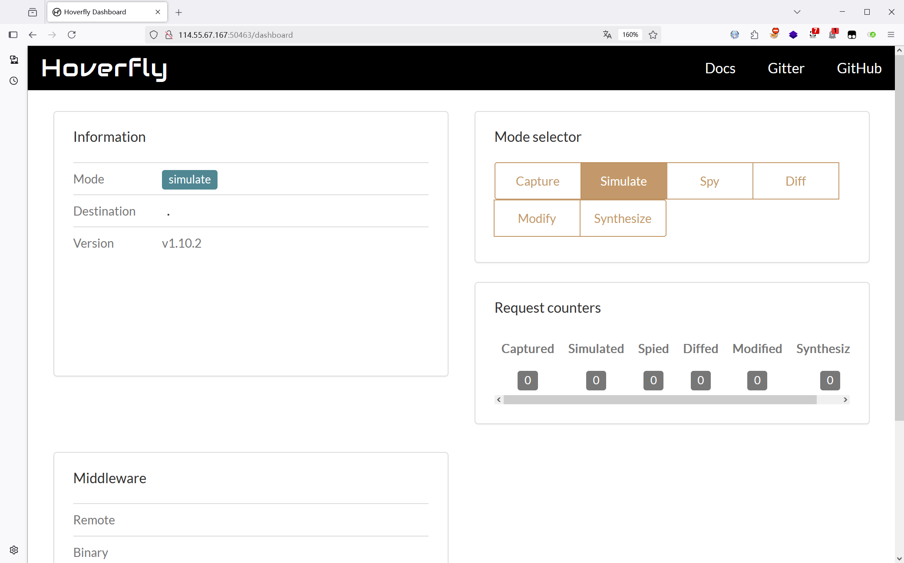This screenshot has height=563, width=904.
Task: Click the Simulated counter value
Action: pyautogui.click(x=596, y=380)
